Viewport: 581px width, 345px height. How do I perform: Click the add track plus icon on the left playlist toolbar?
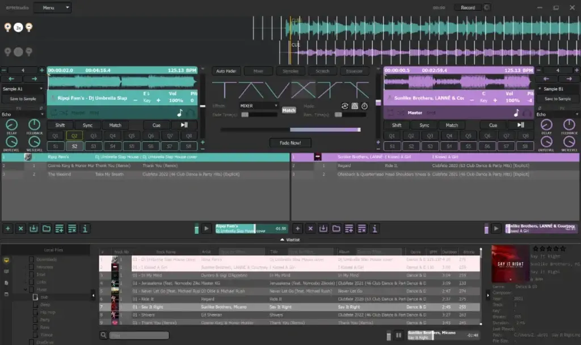click(8, 229)
